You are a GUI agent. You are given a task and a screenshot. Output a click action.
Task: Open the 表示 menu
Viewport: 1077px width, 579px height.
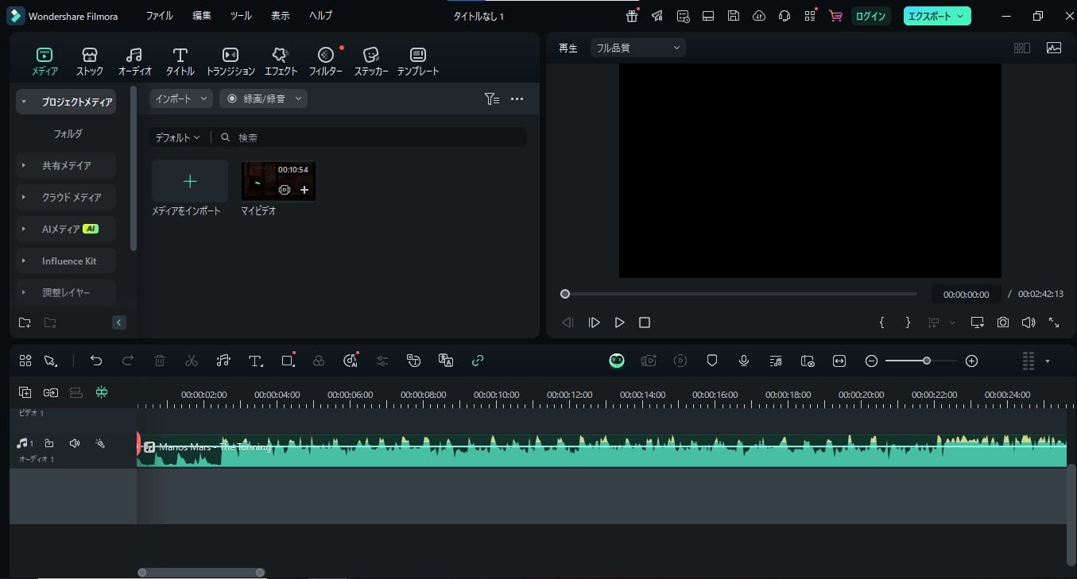tap(281, 16)
